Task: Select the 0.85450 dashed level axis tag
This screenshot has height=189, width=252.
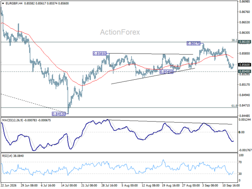Action: 244,71
